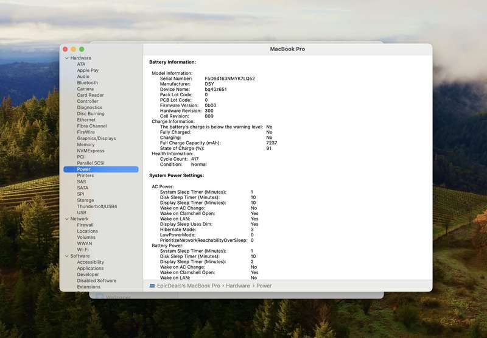Open Storage in the sidebar
Image resolution: width=487 pixels, height=338 pixels.
(85, 200)
